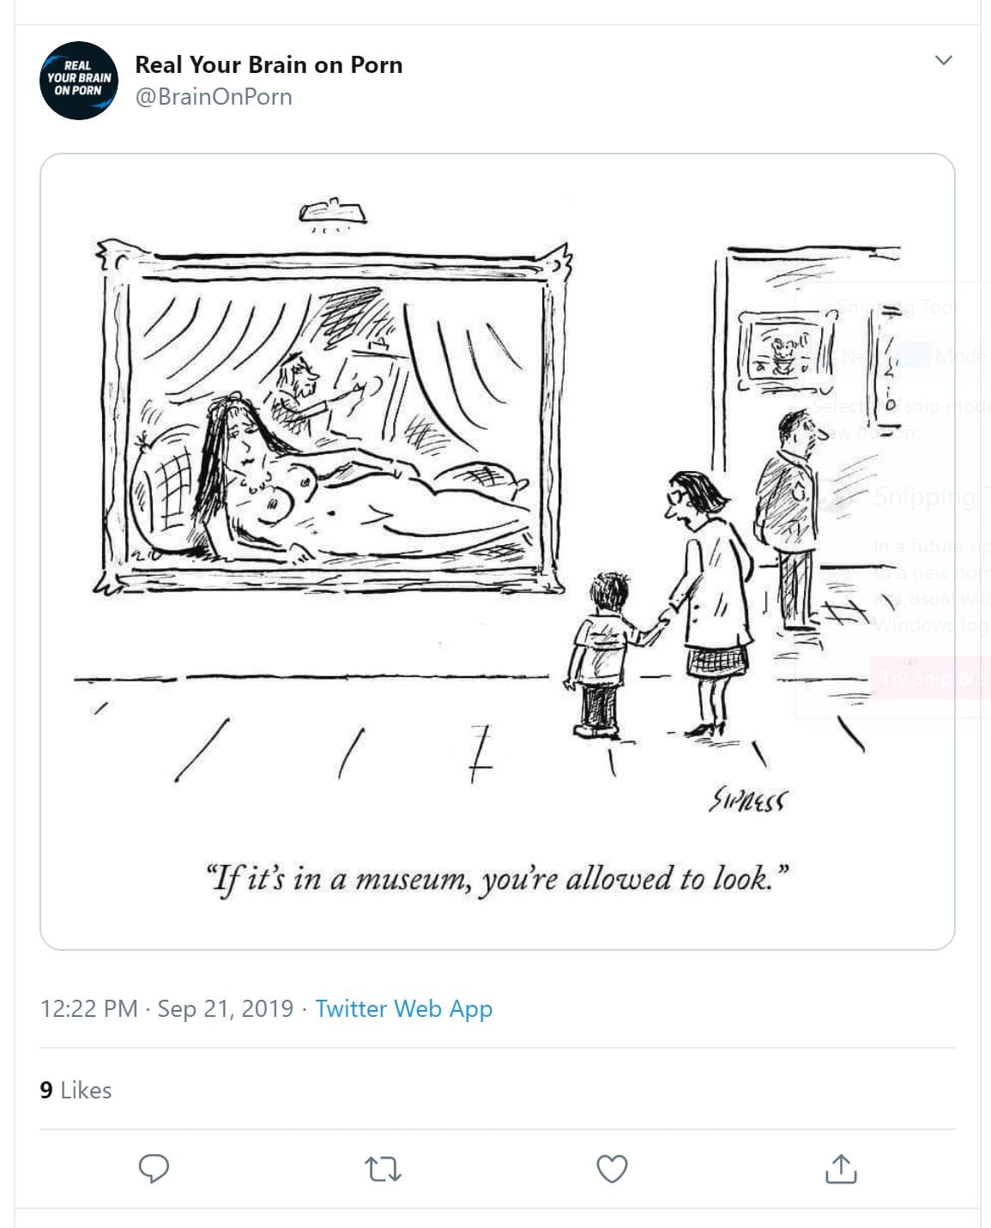The image size is (991, 1228).
Task: Click the Sipress signature in the cartoon
Action: (x=747, y=802)
